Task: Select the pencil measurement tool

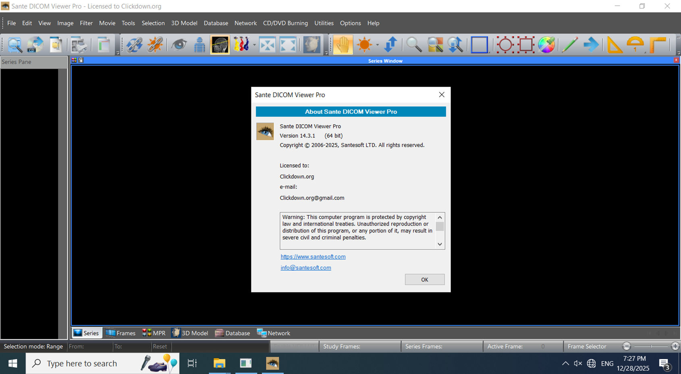Action: (x=570, y=45)
